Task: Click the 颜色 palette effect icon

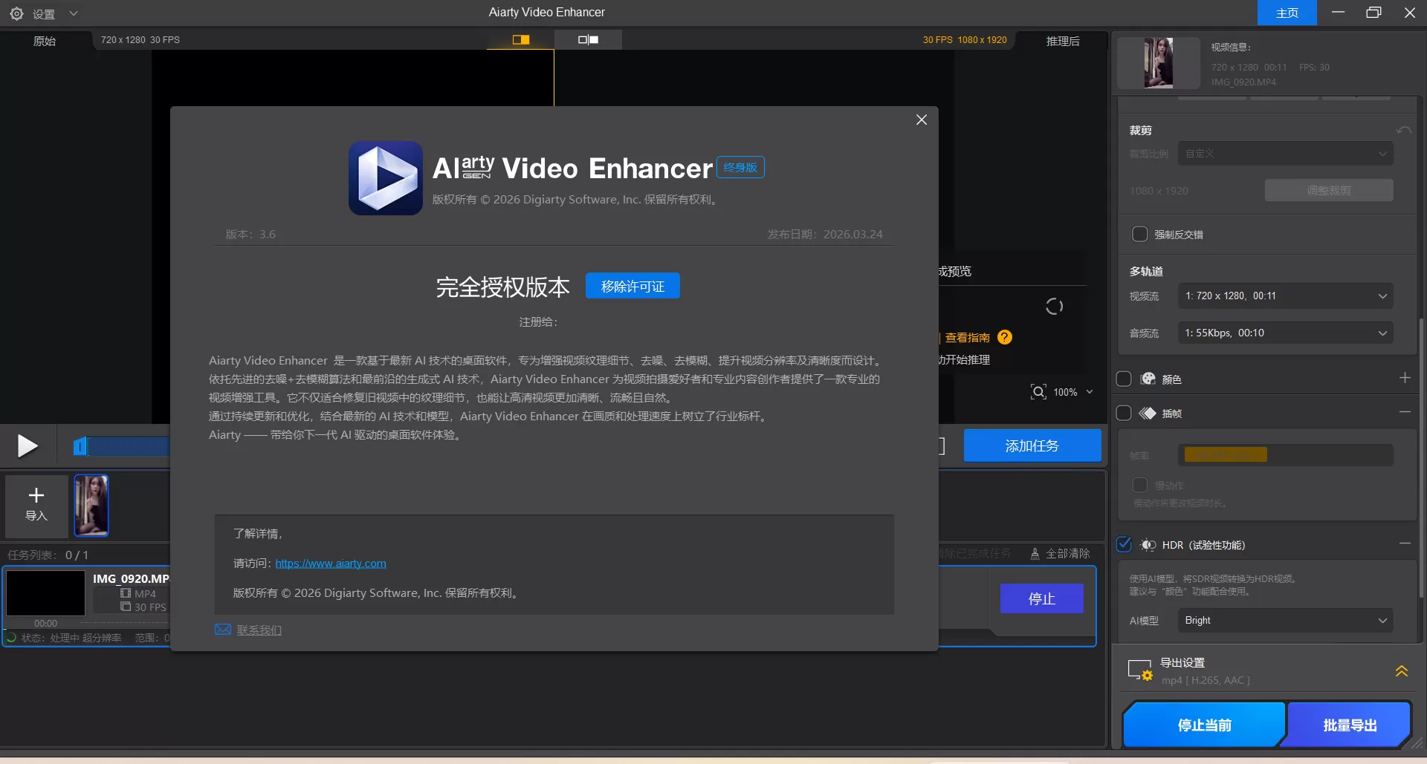Action: (x=1147, y=379)
